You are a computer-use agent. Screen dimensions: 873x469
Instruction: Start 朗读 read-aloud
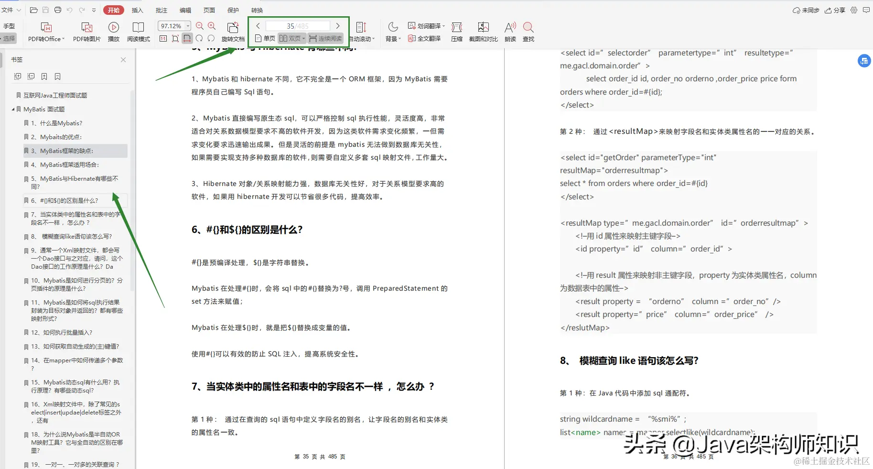509,32
